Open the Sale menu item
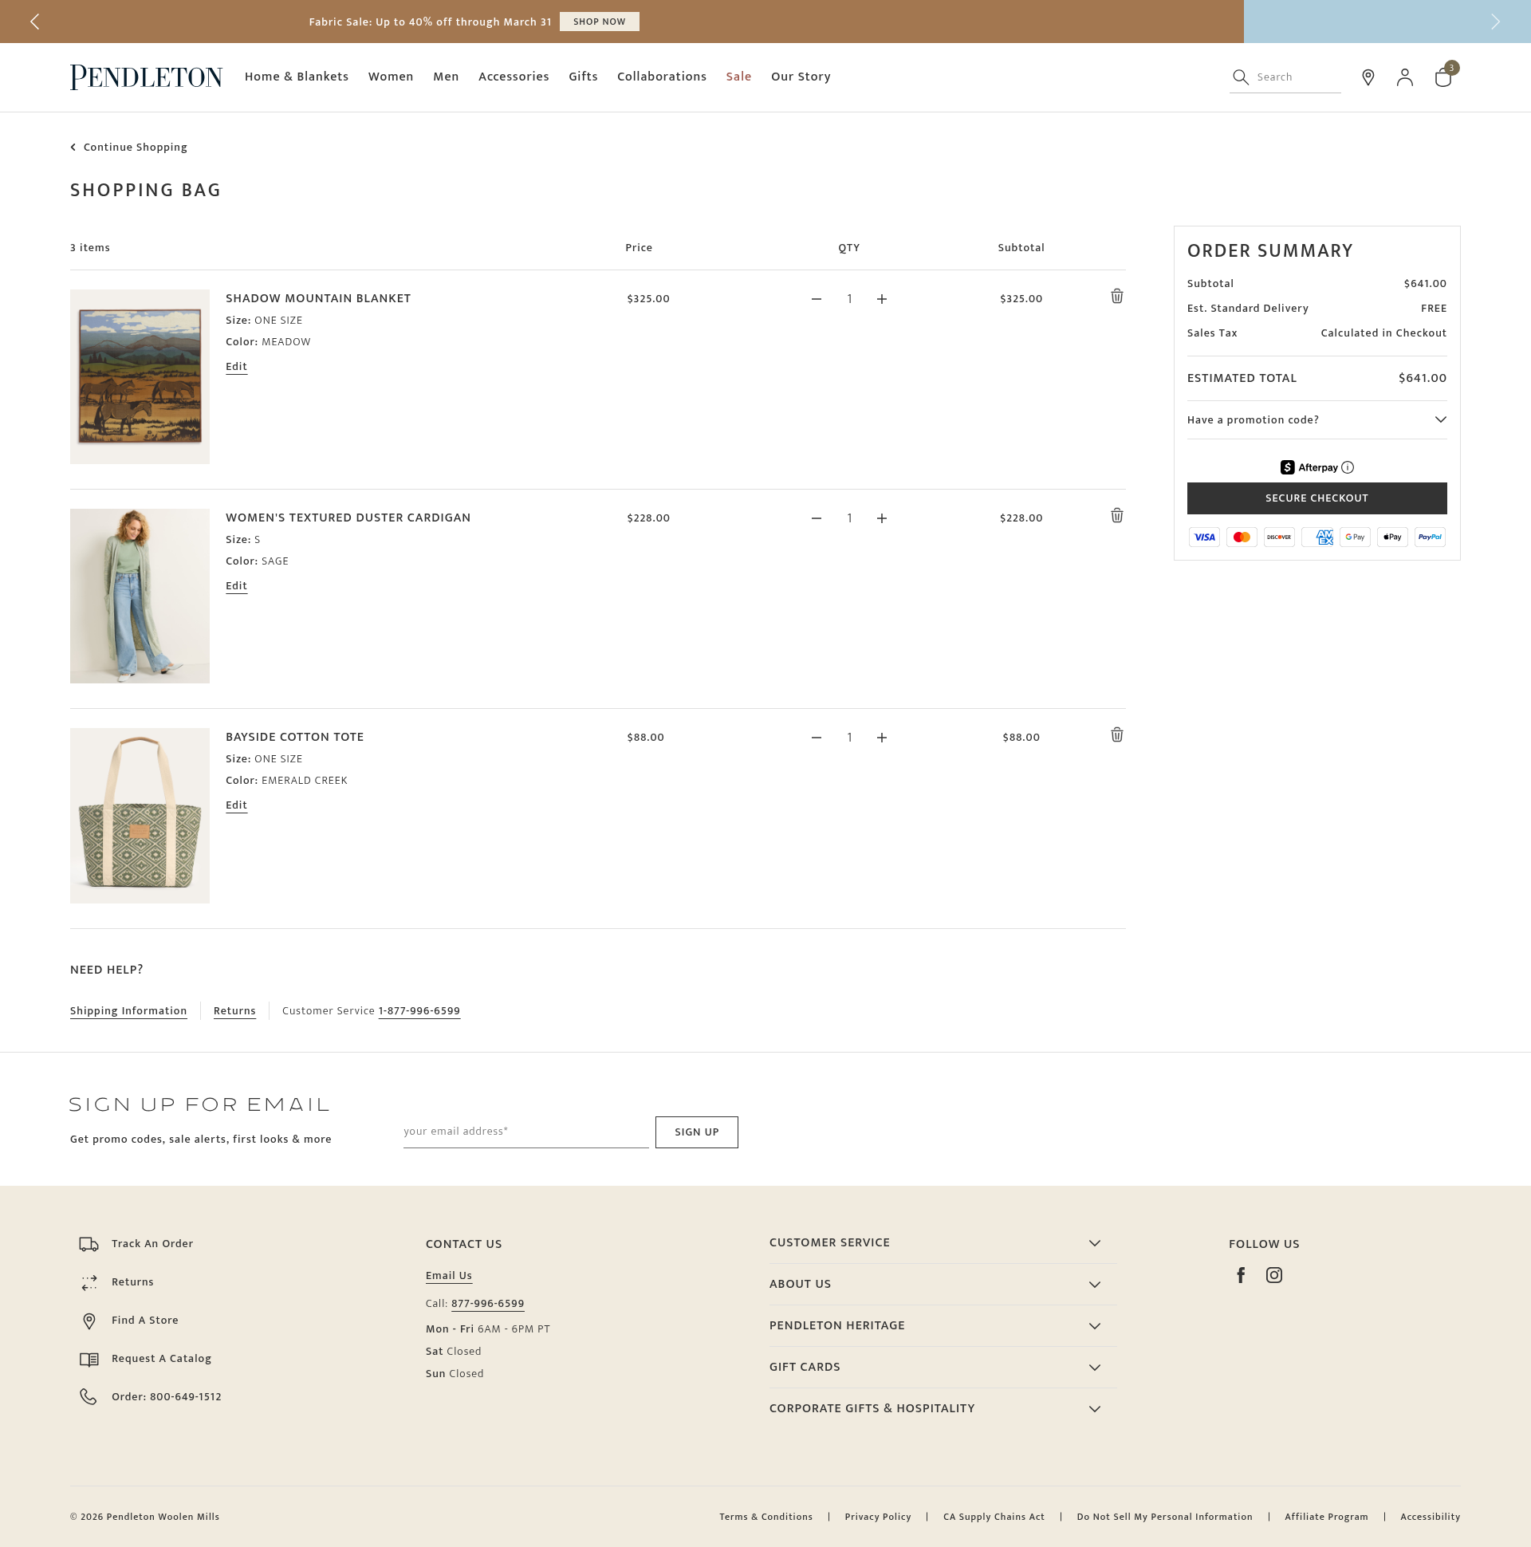The image size is (1531, 1547). 738,77
